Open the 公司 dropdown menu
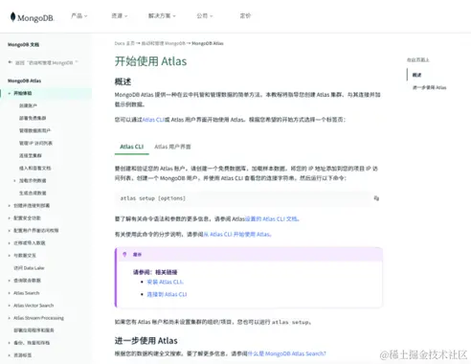Viewport: 471px width, 364px height. click(x=205, y=15)
